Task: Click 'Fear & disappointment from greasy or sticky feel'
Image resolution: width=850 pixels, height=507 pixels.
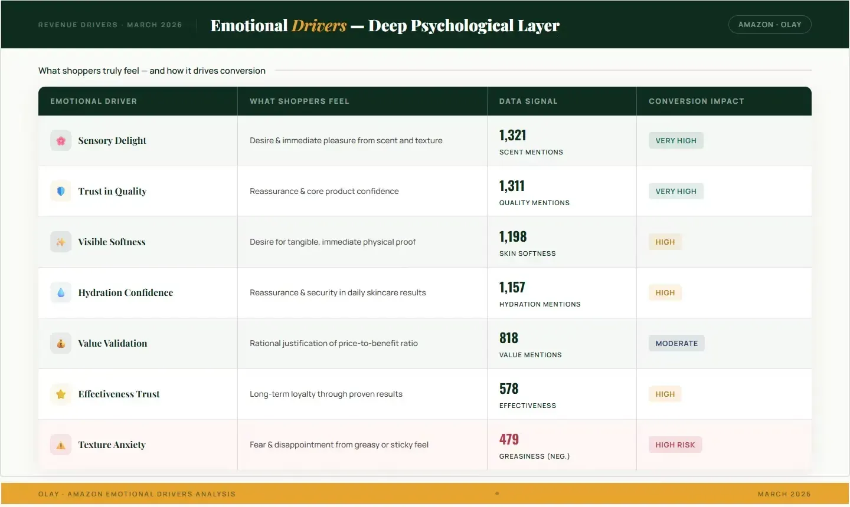Action: [x=339, y=445]
